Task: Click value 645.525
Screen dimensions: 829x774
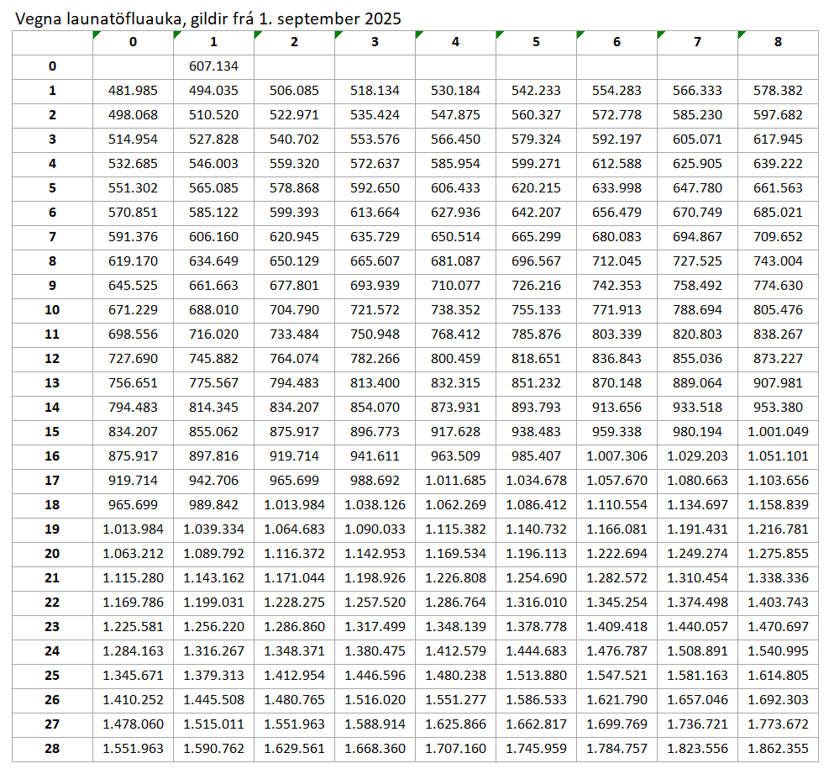Action: pos(134,286)
